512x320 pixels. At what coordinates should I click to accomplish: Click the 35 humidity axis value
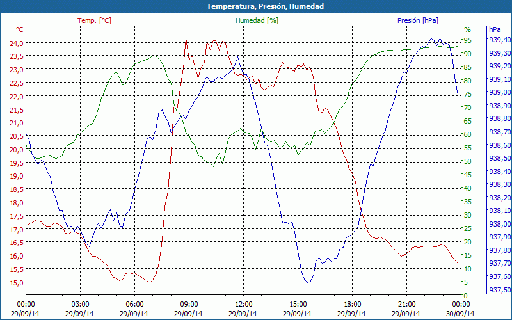pos(468,202)
